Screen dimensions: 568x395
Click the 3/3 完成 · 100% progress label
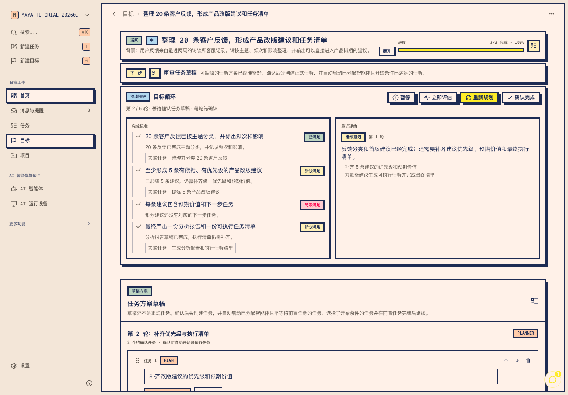(x=507, y=42)
